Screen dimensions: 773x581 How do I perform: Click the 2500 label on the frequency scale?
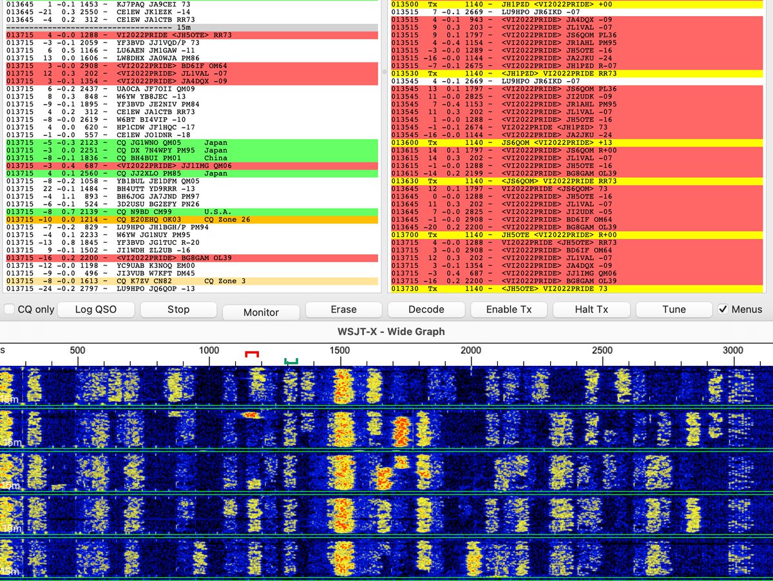(x=602, y=350)
